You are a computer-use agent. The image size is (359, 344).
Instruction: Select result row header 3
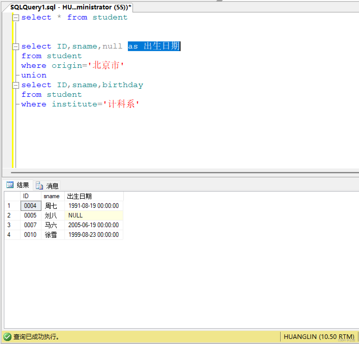[x=12, y=225]
